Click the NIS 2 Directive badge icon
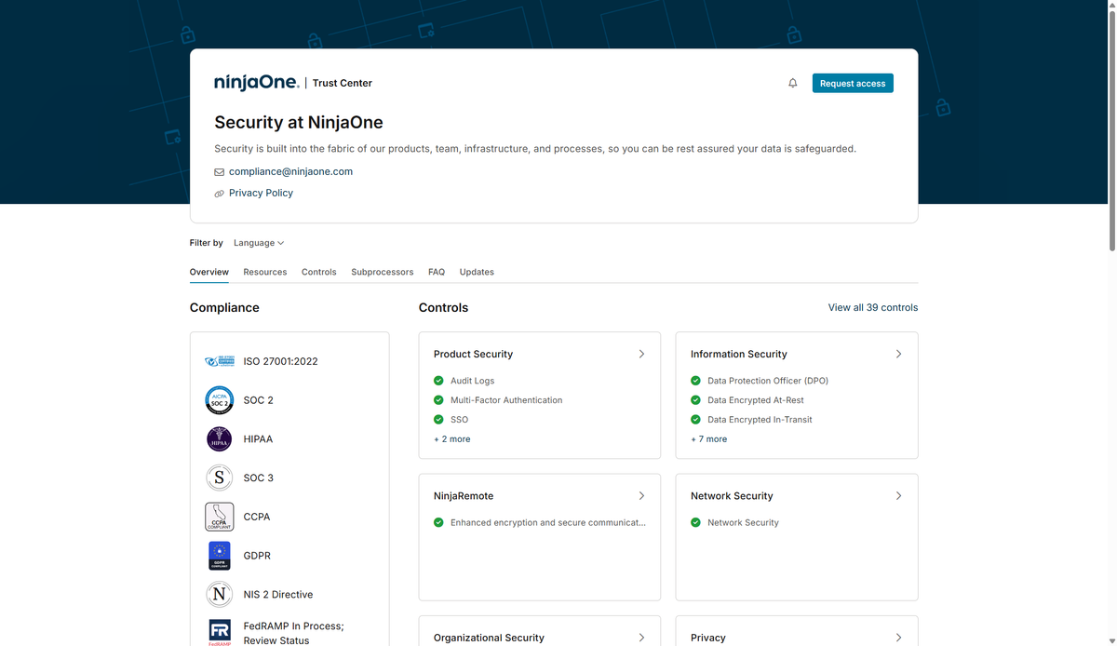The image size is (1117, 646). 220,594
